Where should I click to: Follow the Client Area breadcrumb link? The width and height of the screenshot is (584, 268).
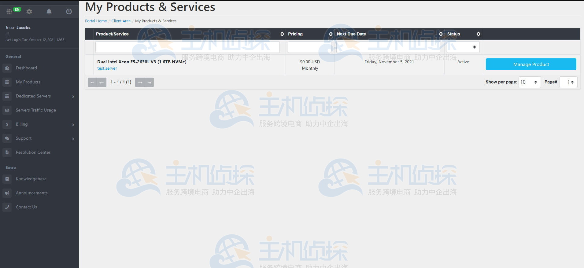pos(121,21)
